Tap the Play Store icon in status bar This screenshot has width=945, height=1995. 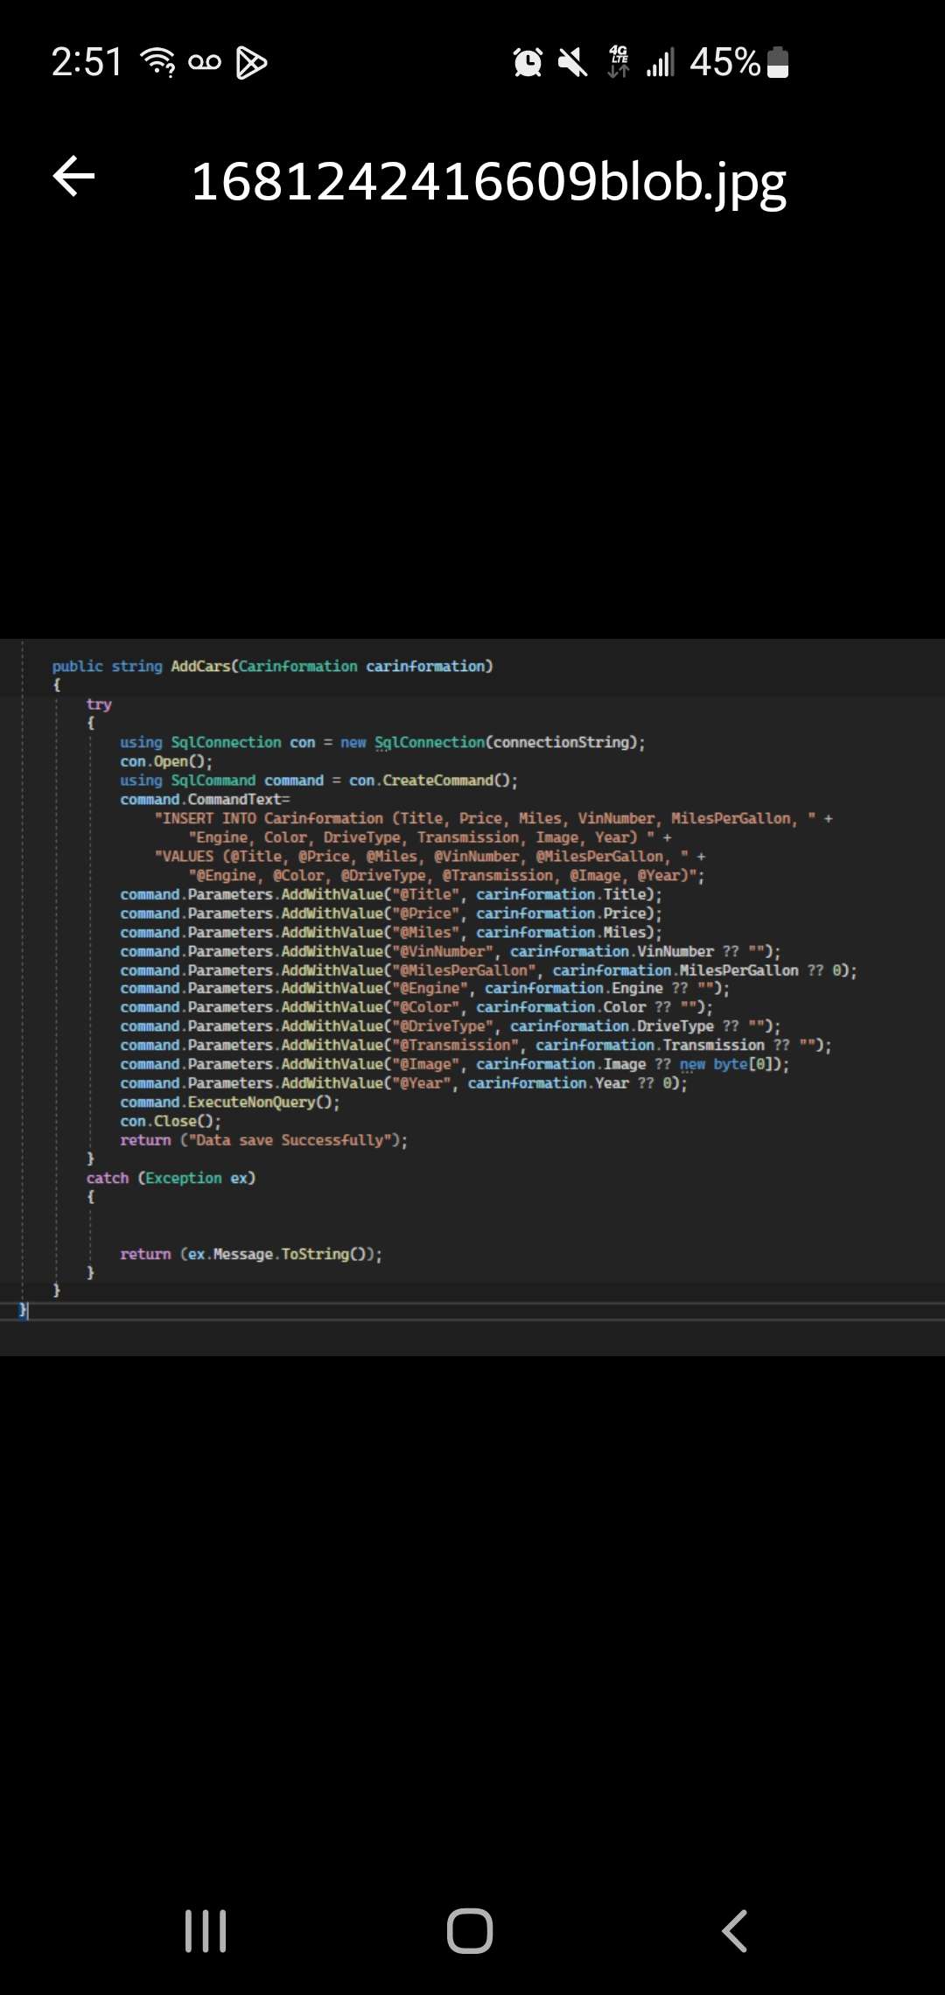tap(251, 62)
